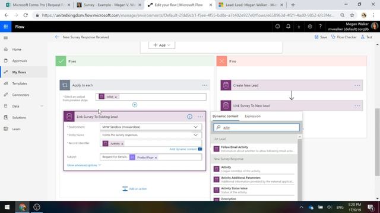Viewport: 380px width, 213px height.
Task: Bookmark this page with the star icon
Action: tap(352, 15)
